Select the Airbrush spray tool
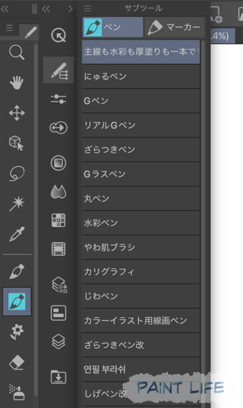 click(x=17, y=392)
